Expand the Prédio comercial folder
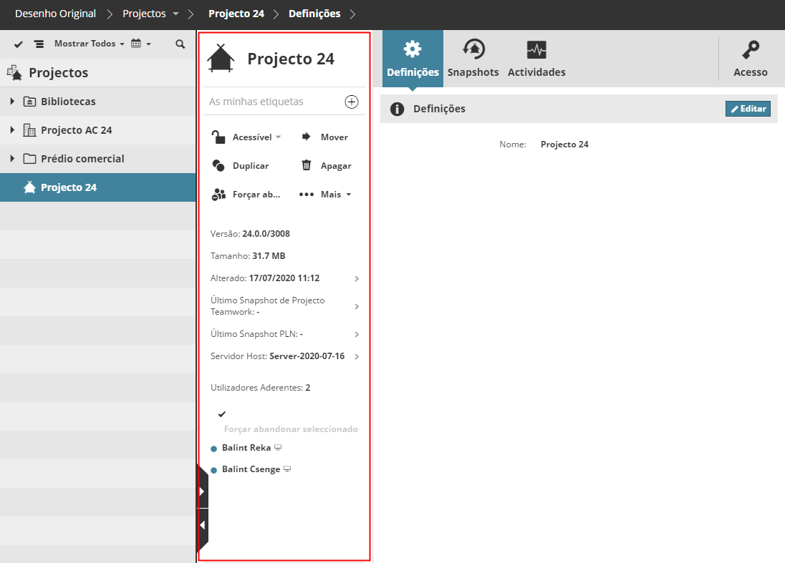 [x=12, y=159]
